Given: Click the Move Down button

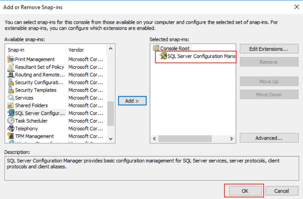Looking at the screenshot, I should [x=269, y=94].
